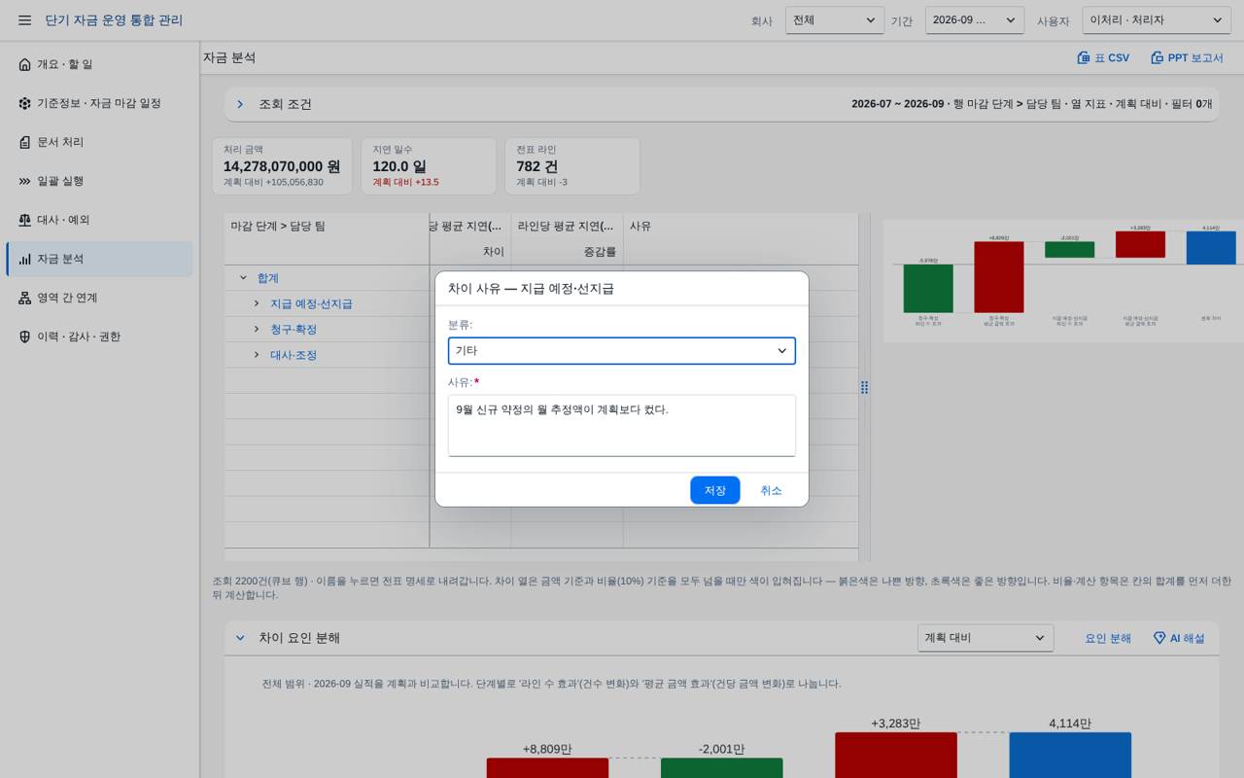Image resolution: width=1244 pixels, height=778 pixels.
Task: Open the 문서 처리 menu item
Action: [x=99, y=142]
